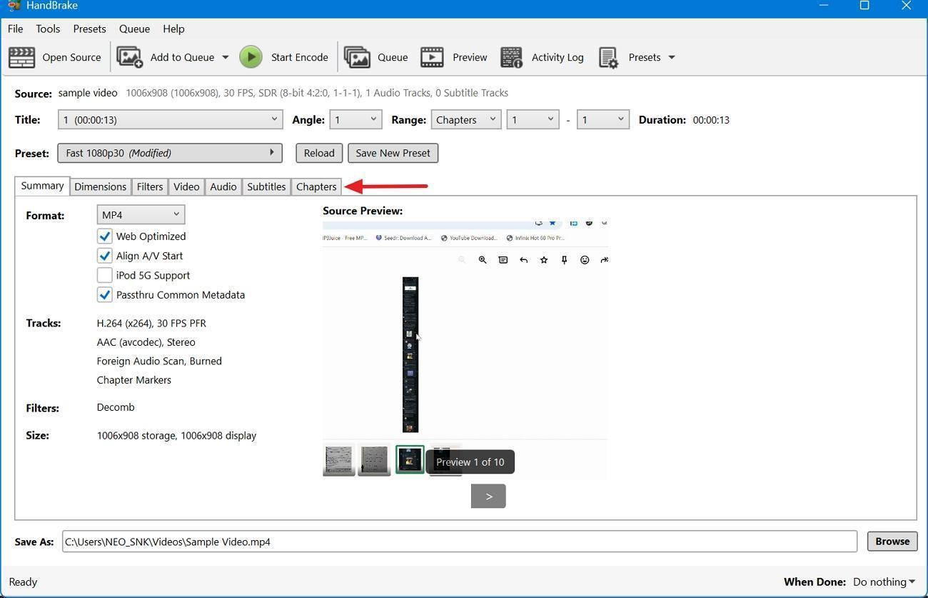This screenshot has height=598, width=928.
Task: Start Encode using the green play icon
Action: (251, 57)
